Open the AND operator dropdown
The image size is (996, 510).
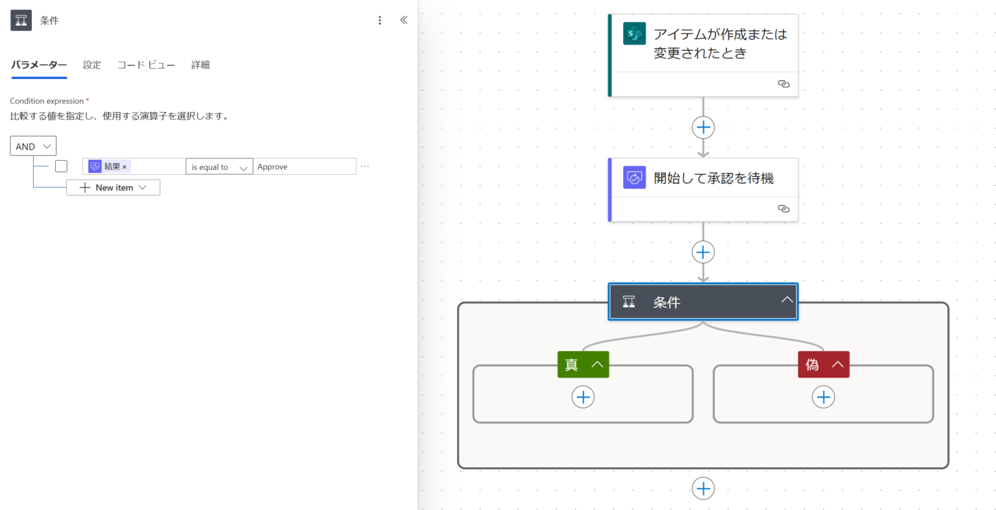coord(33,146)
